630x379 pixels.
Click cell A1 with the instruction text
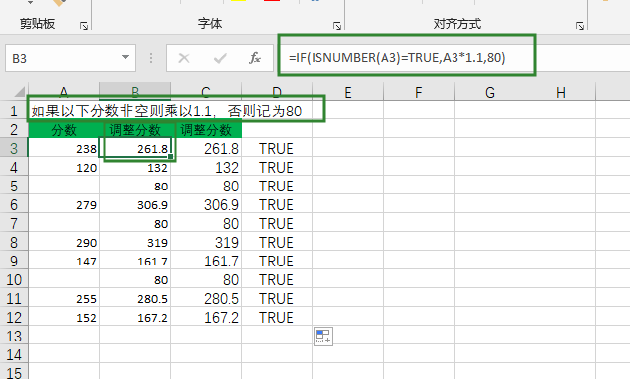tap(167, 111)
